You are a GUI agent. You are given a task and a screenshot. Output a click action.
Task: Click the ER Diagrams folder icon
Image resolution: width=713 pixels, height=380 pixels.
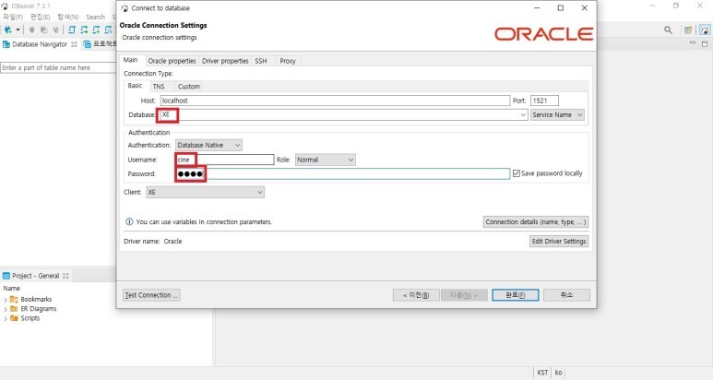14,309
